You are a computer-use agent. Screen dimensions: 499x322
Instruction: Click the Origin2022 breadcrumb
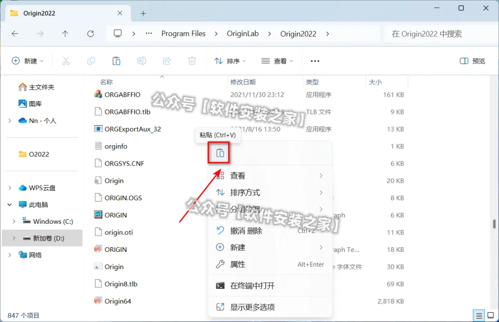[x=298, y=34]
